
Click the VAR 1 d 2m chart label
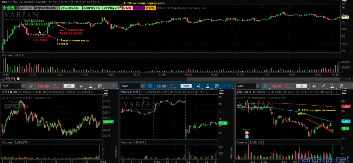pyautogui.click(x=9, y=3)
